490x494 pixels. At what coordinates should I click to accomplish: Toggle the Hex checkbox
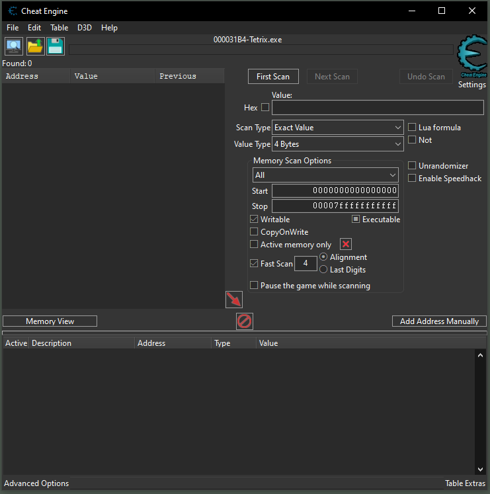265,107
